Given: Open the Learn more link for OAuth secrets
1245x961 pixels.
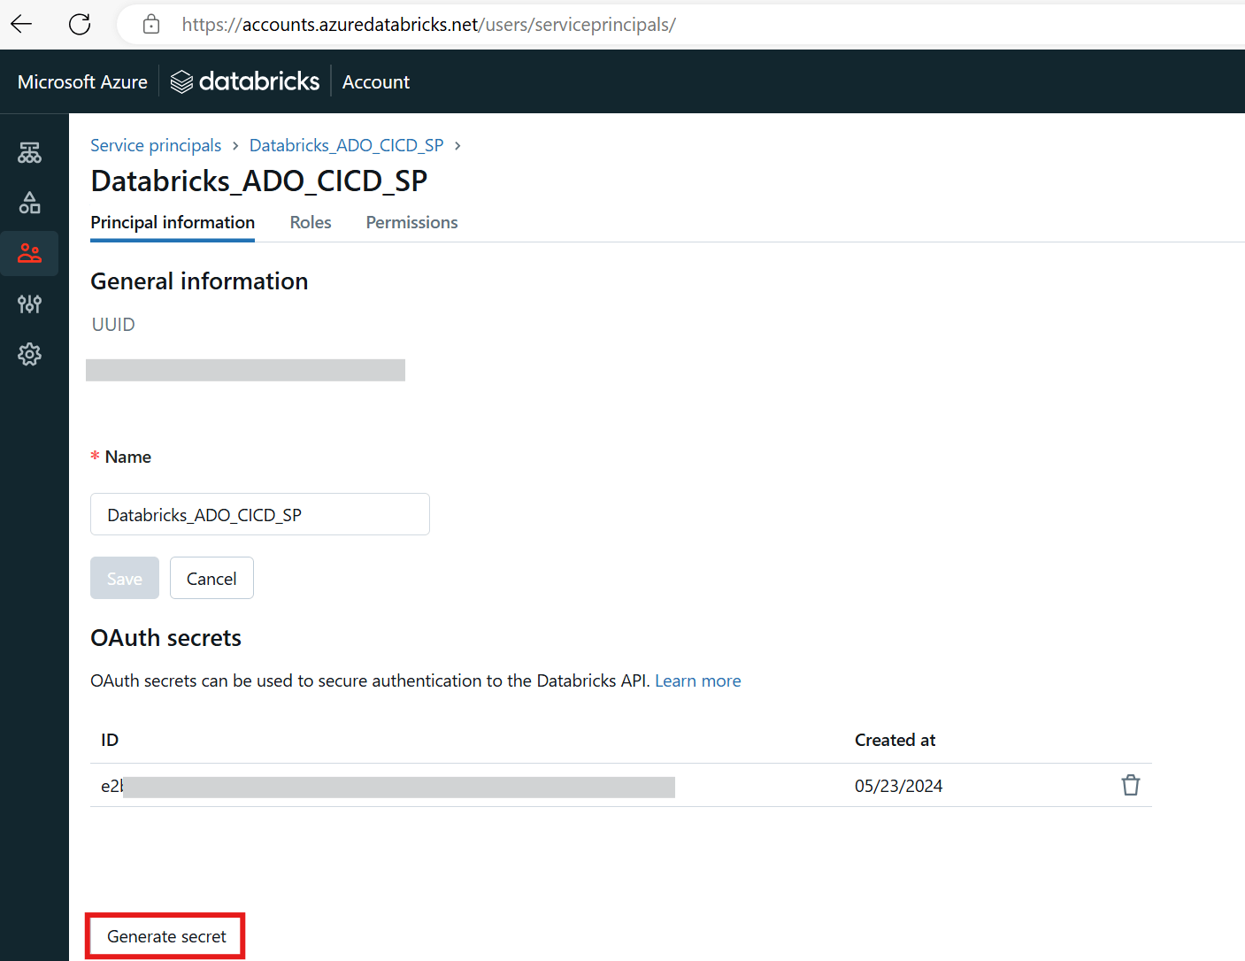Looking at the screenshot, I should coord(697,680).
